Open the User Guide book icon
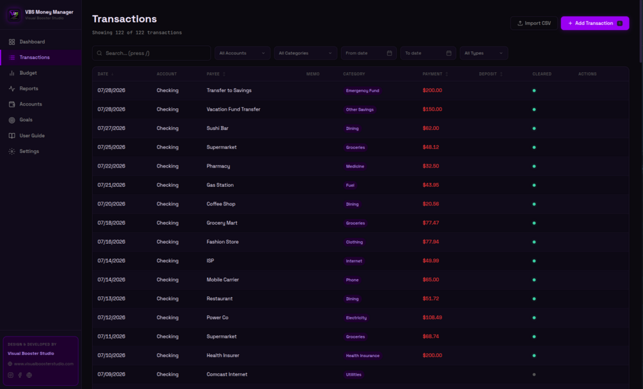643x389 pixels. 12,136
